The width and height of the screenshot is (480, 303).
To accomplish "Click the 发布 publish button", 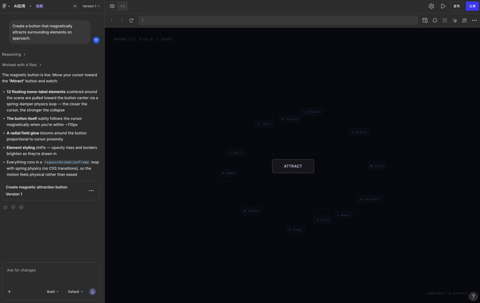I will 456,6.
